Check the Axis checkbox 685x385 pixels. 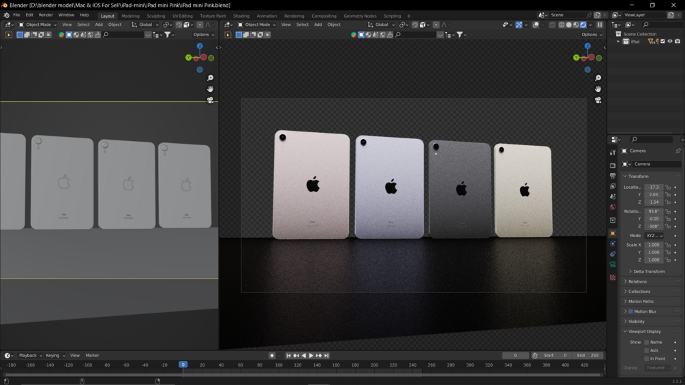click(x=647, y=350)
